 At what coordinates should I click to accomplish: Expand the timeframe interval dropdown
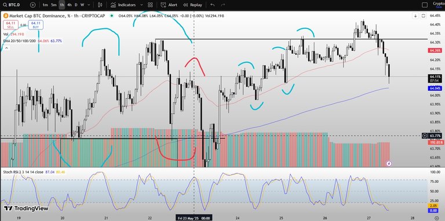(89, 5)
